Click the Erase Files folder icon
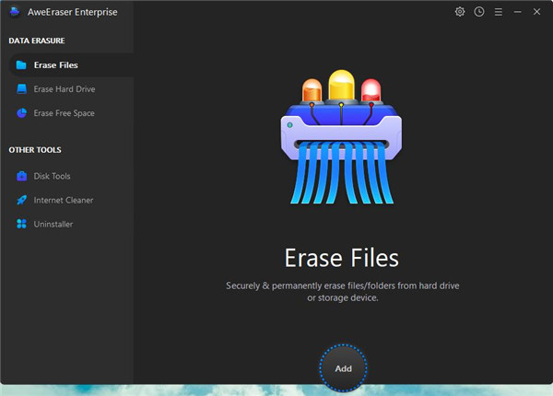 [x=21, y=65]
